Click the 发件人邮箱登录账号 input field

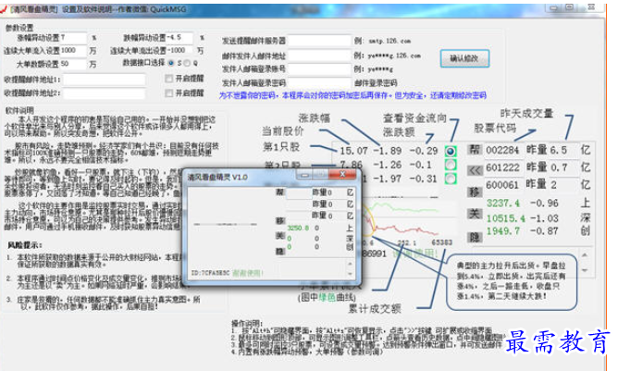319,69
